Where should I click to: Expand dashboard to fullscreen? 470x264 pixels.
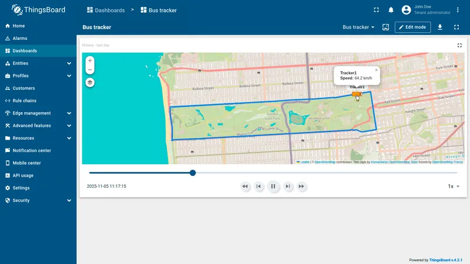[456, 27]
